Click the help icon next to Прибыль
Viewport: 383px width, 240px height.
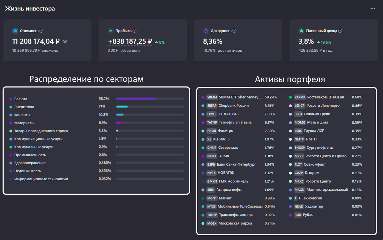pos(134,31)
